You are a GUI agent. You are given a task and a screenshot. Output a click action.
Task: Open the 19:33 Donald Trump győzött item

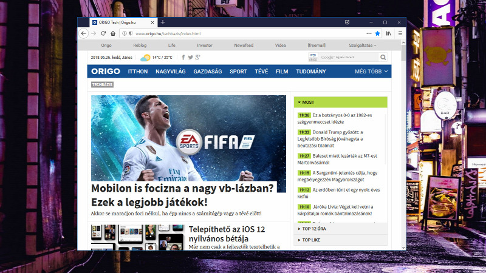pyautogui.click(x=330, y=139)
